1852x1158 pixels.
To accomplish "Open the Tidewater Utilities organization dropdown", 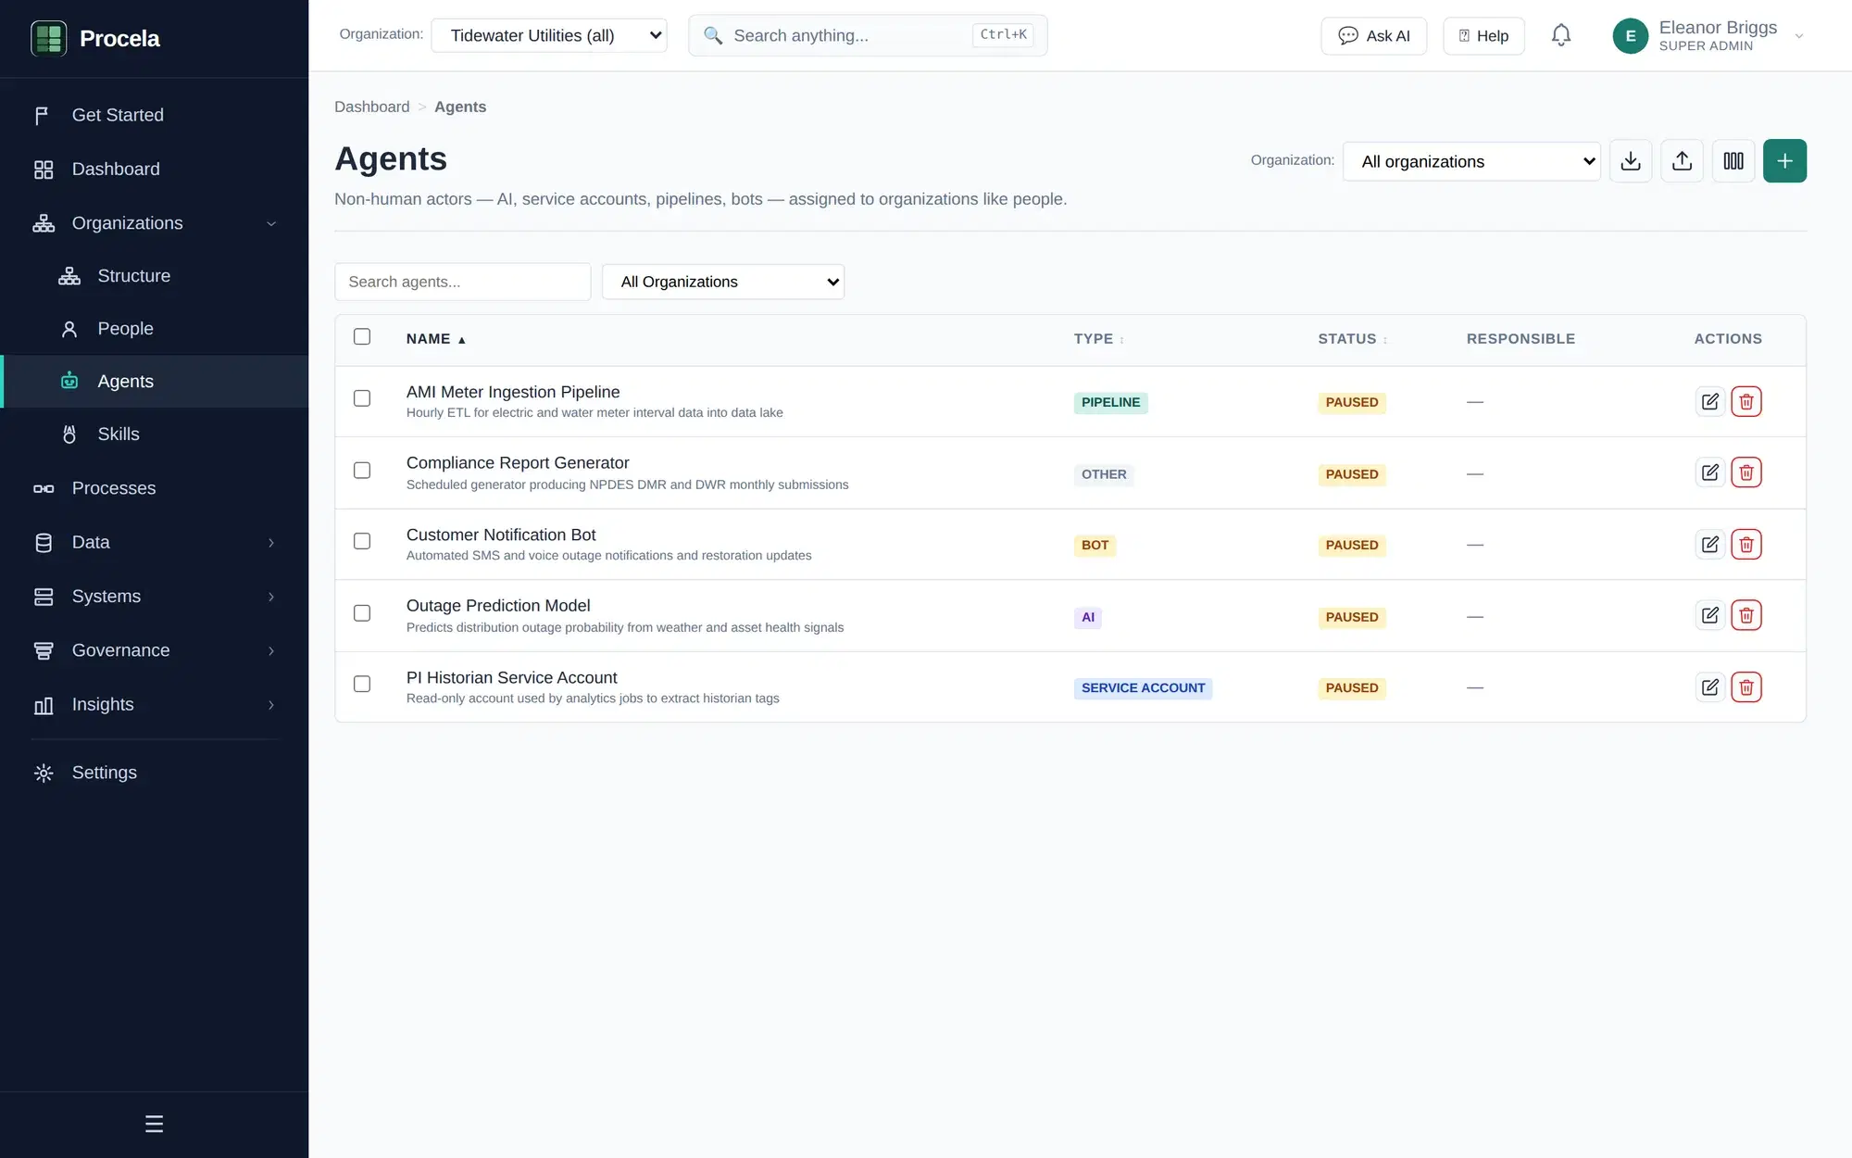I will click(x=549, y=35).
